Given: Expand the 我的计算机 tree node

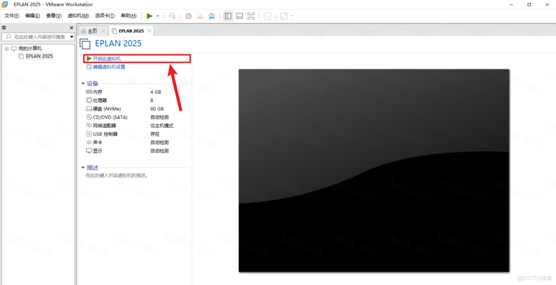Looking at the screenshot, I should [x=7, y=48].
